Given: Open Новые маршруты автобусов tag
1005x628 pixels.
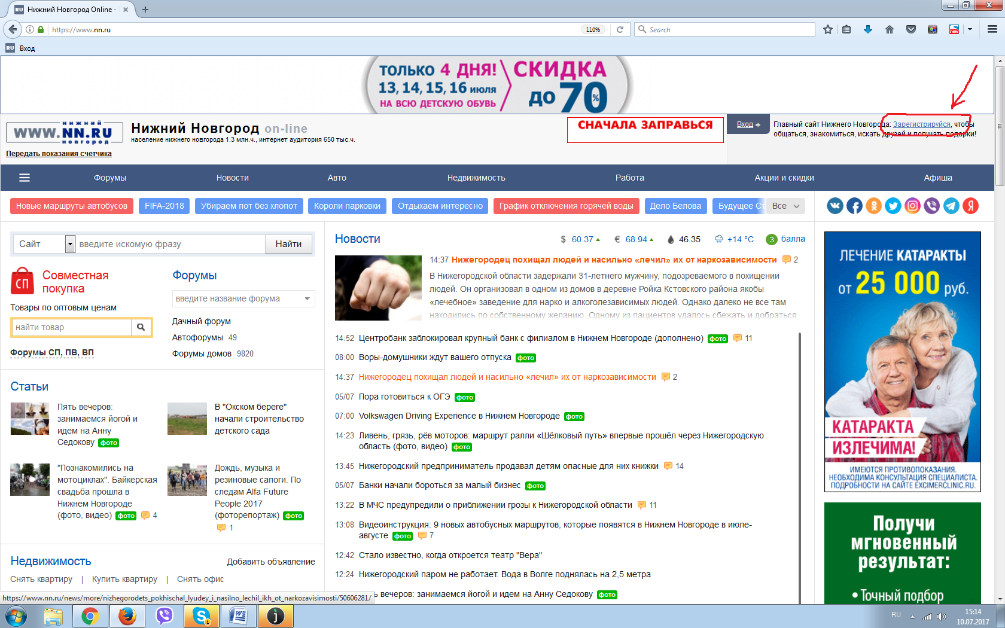Looking at the screenshot, I should (x=72, y=206).
